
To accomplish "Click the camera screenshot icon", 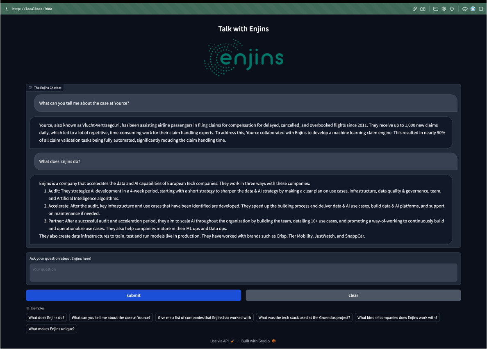I will coord(423,9).
